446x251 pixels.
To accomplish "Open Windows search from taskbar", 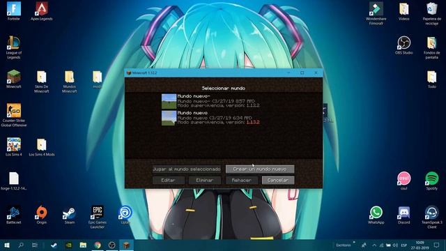I will click(x=21, y=245).
